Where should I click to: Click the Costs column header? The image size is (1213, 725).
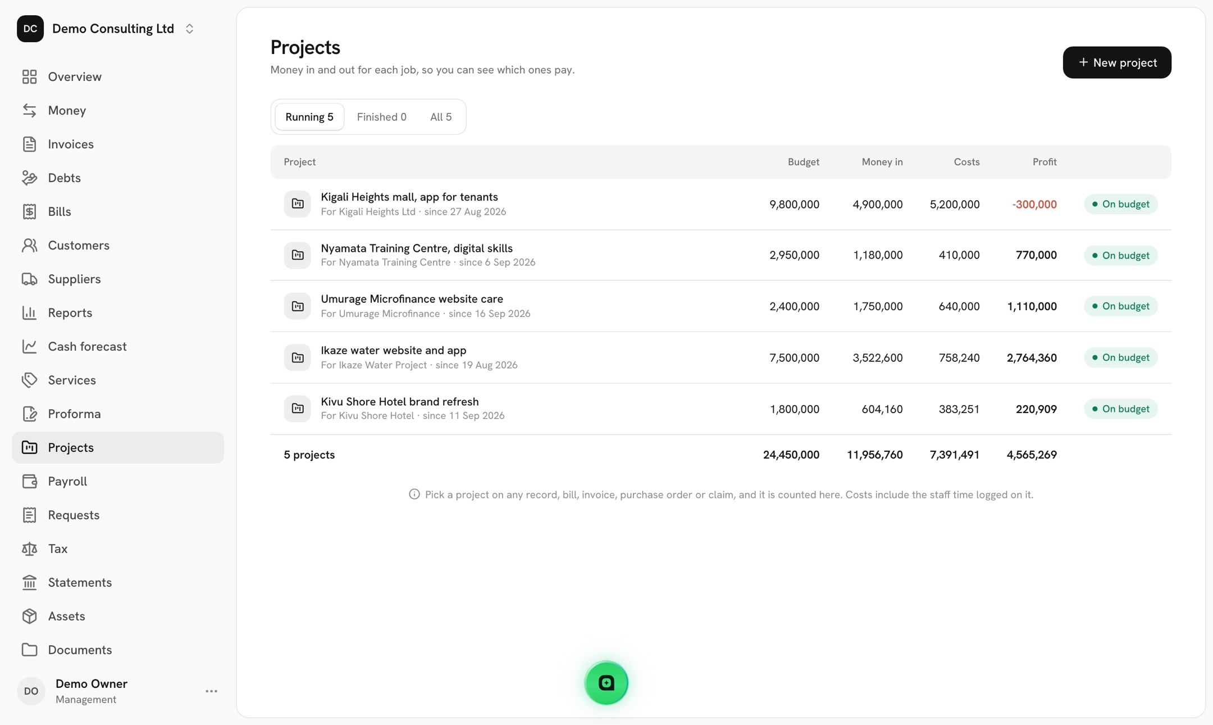[x=966, y=162]
